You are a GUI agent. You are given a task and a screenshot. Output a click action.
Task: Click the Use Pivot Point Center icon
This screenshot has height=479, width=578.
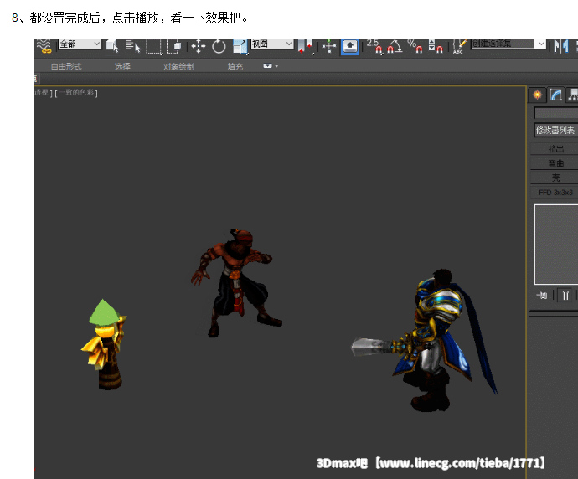point(305,46)
